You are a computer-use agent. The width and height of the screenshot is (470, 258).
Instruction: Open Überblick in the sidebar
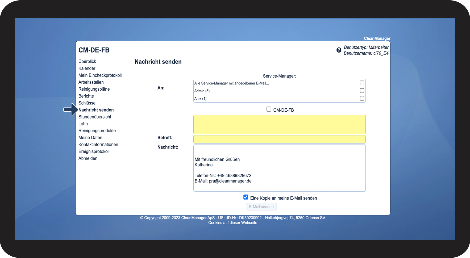87,61
